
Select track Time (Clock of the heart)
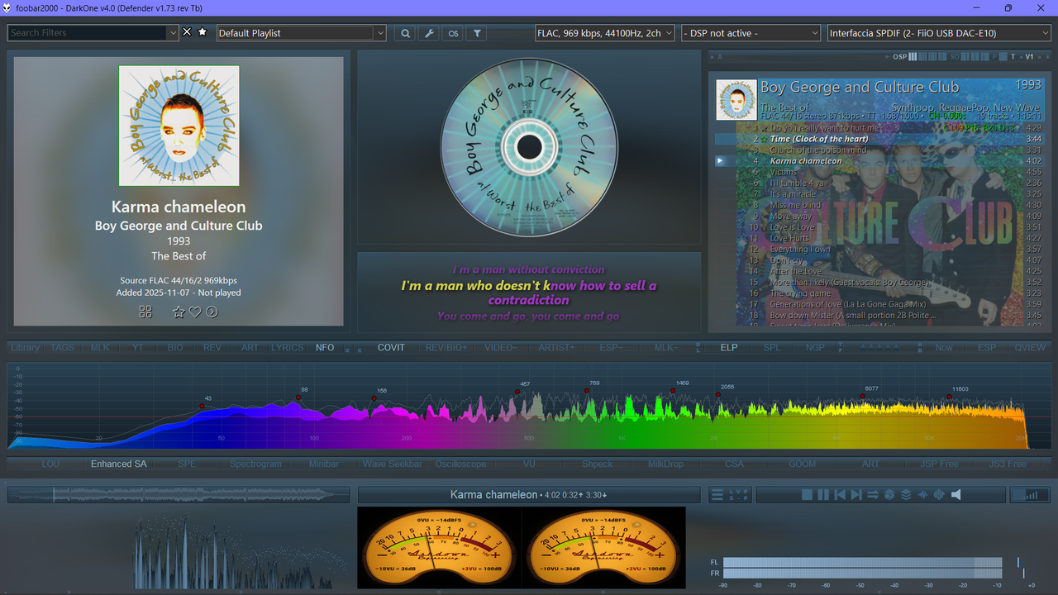coord(879,139)
